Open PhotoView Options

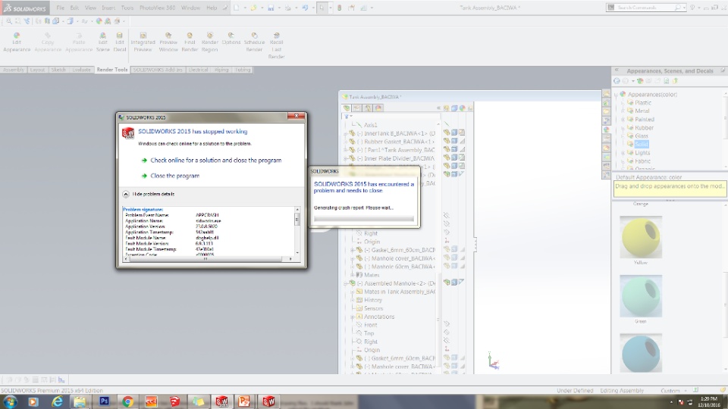pos(231,39)
